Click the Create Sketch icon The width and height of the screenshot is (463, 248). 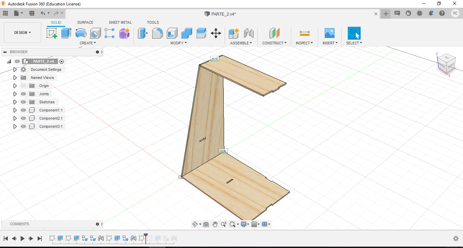point(52,33)
